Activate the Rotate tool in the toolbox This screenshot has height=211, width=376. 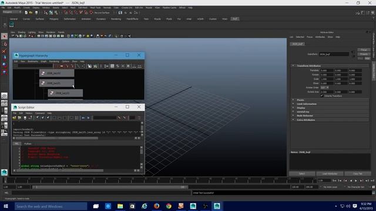[x=4, y=64]
